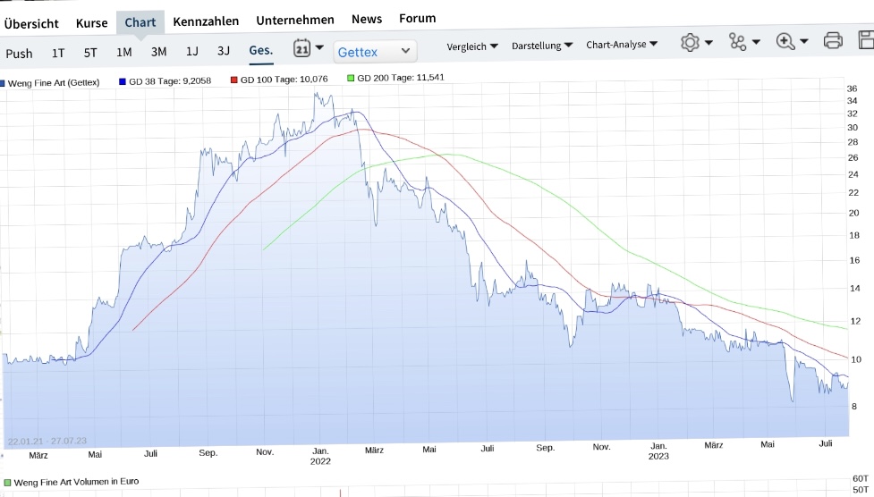Switch to the Kennzahlen tab
The width and height of the screenshot is (874, 497).
[x=205, y=21]
